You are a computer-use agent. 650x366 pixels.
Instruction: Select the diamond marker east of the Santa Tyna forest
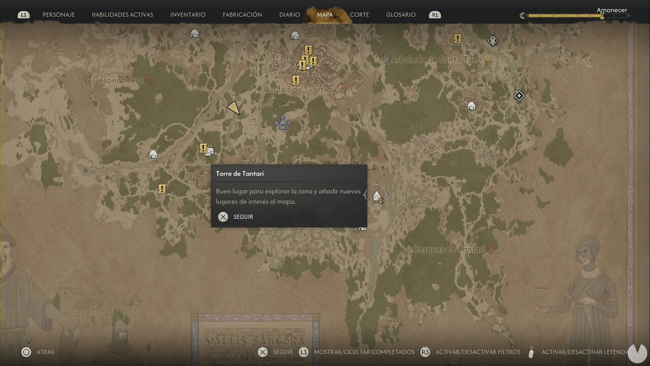tap(518, 96)
